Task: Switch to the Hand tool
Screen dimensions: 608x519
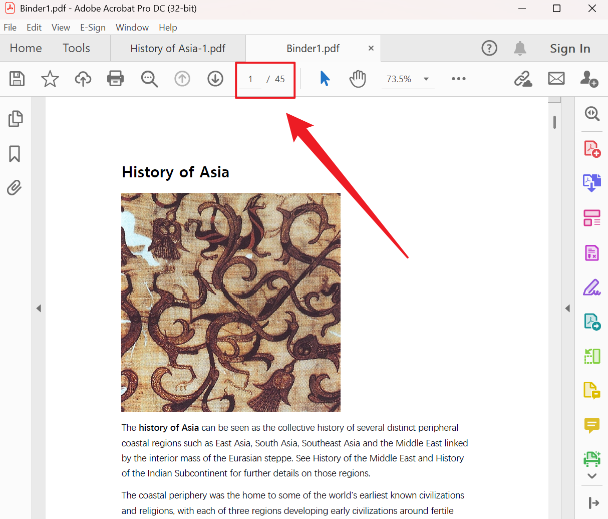Action: click(358, 79)
